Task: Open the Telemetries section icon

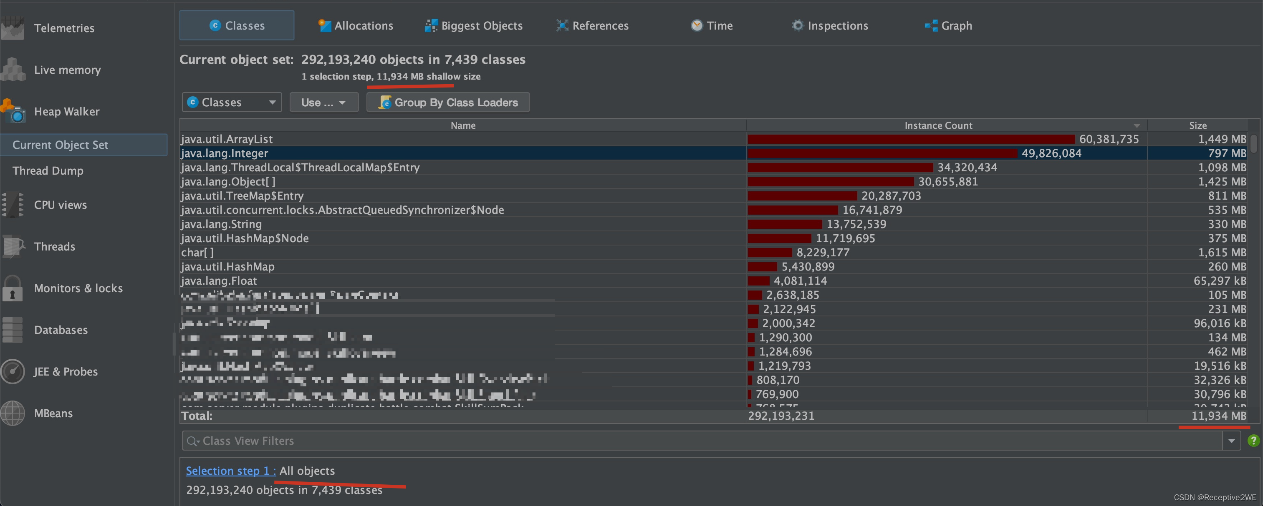Action: 12,28
